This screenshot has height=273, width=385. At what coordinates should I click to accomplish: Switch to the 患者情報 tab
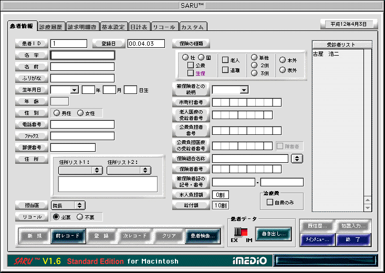coord(22,26)
